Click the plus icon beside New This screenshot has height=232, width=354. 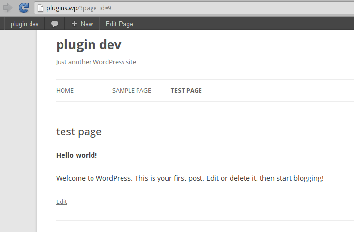(74, 24)
